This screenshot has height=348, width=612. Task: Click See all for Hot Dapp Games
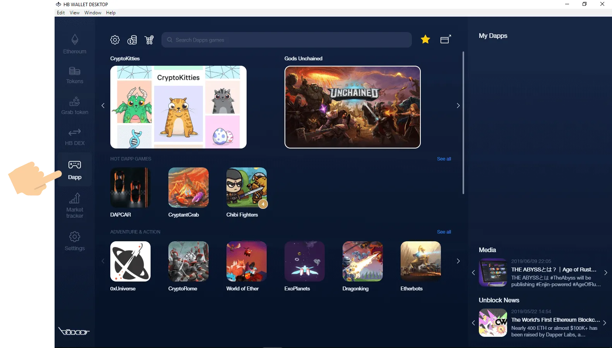pos(444,159)
